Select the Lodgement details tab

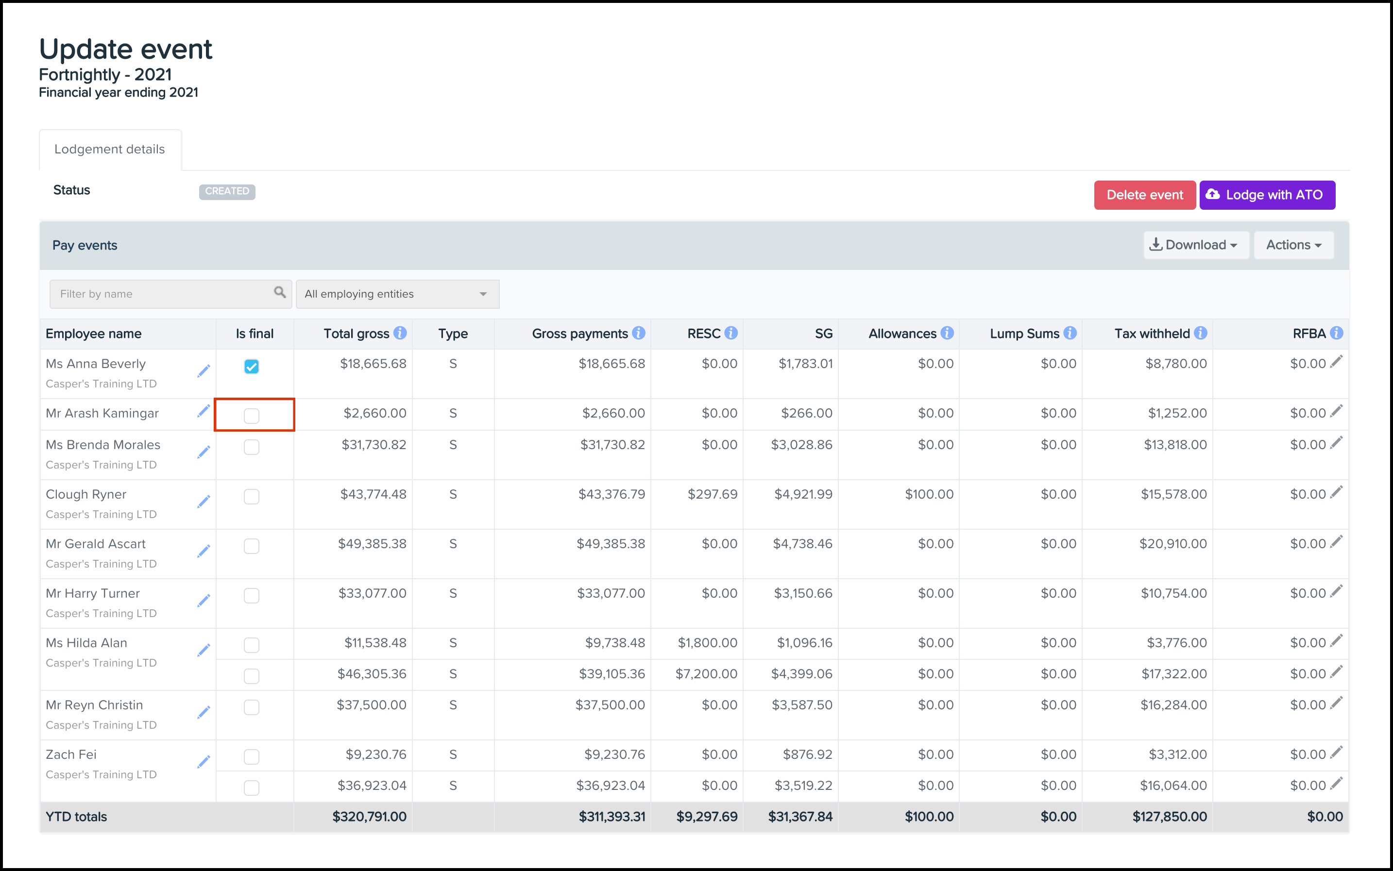click(x=109, y=149)
